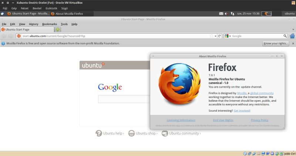Open the Ubuntu help link
Image resolution: width=296 pixels, height=156 pixels.
coord(110,133)
